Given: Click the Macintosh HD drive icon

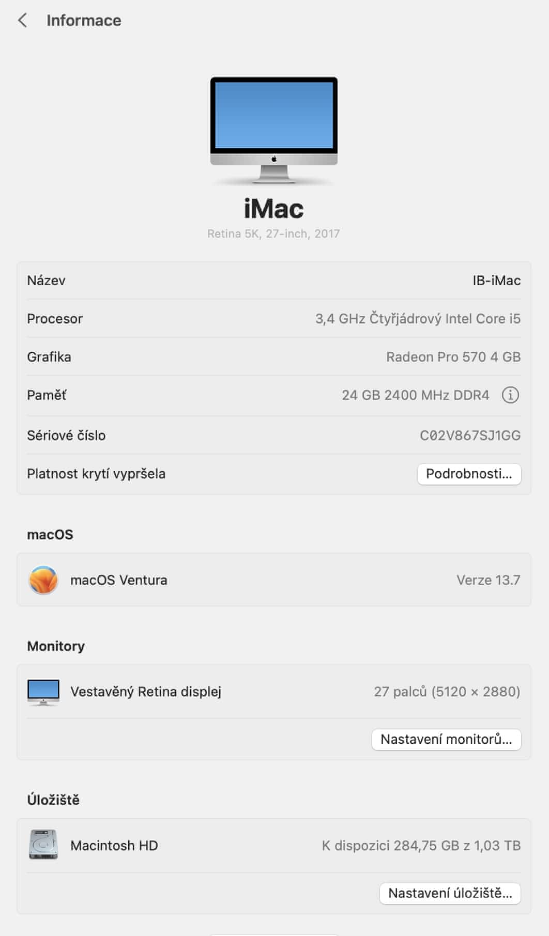Looking at the screenshot, I should 43,845.
